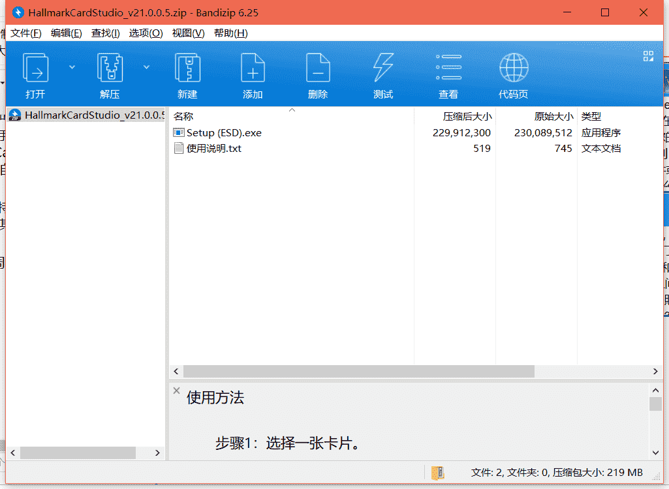Viewport: 669px width, 489px height.
Task: Open the 文件(F) menu
Action: (26, 33)
